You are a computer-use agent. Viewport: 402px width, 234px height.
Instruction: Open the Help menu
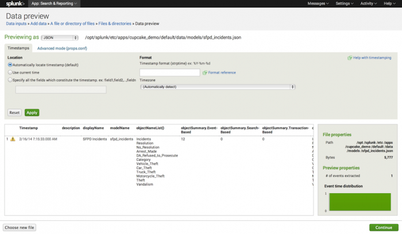pos(389,3)
